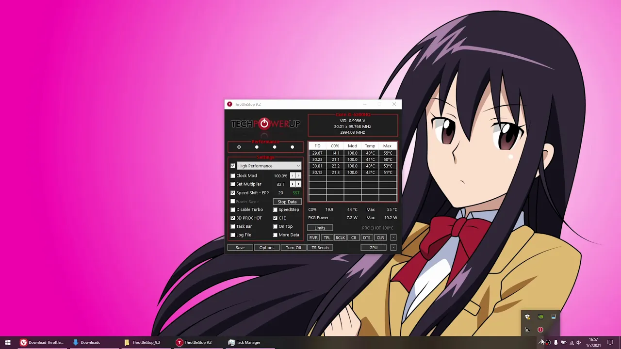621x349 pixels.
Task: Uncheck the C1E checkbox
Action: pos(275,218)
